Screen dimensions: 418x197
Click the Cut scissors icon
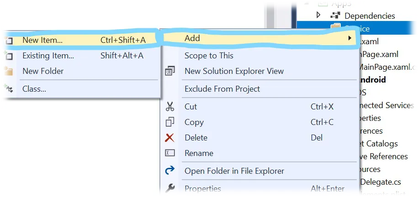tap(170, 107)
